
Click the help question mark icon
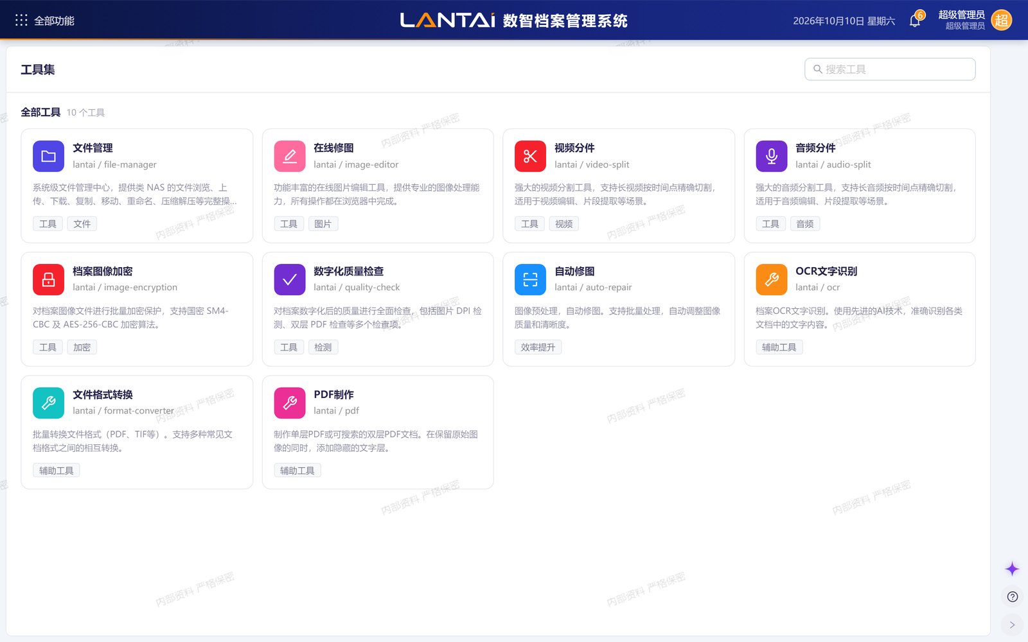coord(1013,597)
